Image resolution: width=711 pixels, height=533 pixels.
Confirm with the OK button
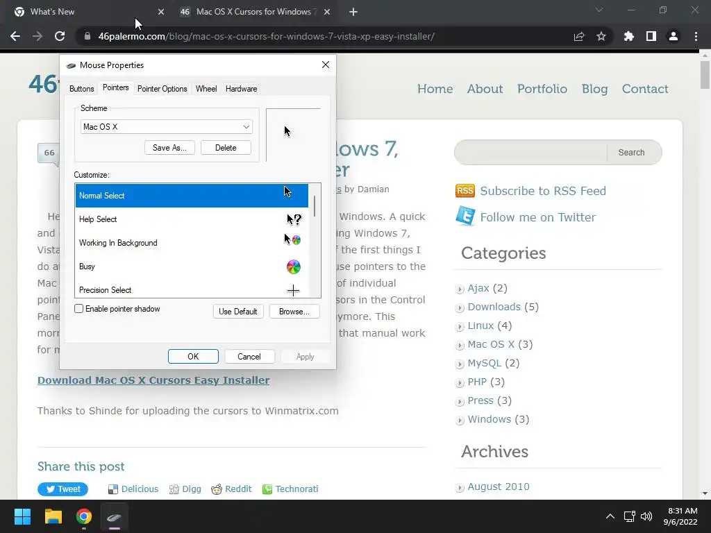193,357
